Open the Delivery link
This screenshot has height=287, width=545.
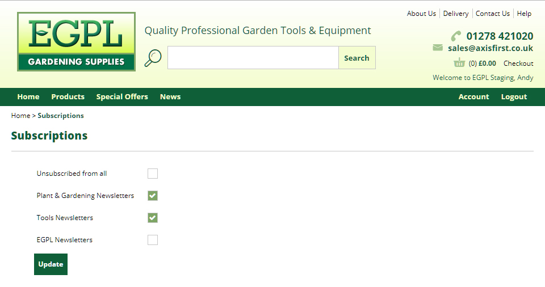coord(456,14)
